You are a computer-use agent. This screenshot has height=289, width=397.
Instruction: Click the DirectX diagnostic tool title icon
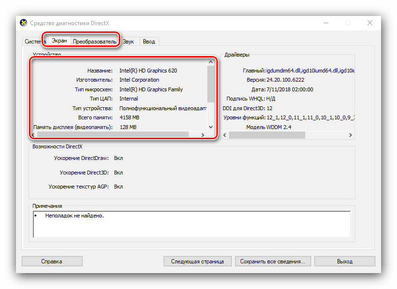tap(24, 23)
